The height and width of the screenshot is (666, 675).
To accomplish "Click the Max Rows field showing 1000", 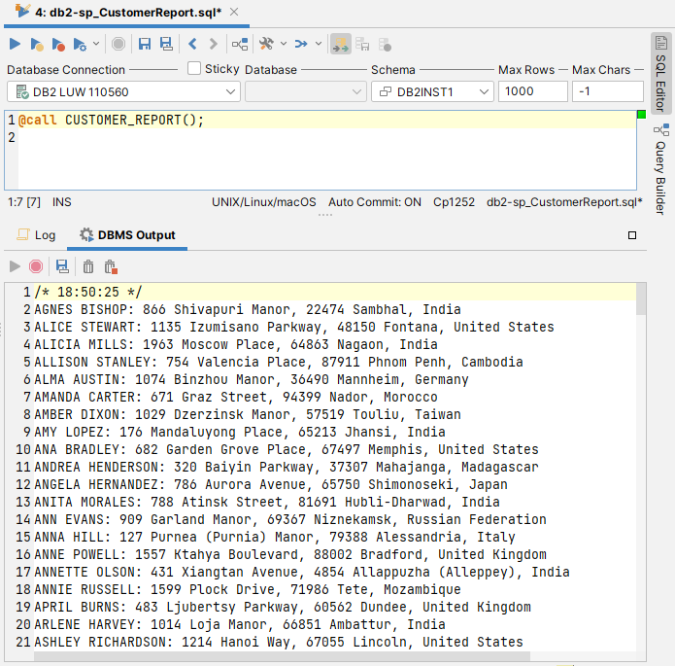I will pyautogui.click(x=533, y=91).
